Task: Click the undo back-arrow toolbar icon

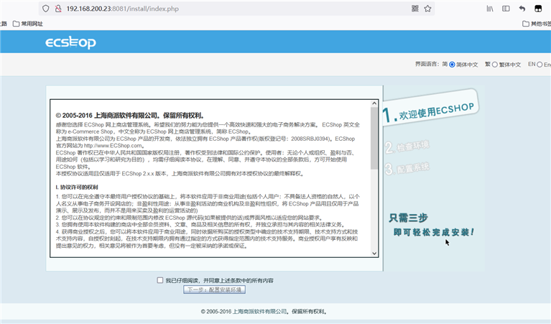Action: tap(522, 9)
